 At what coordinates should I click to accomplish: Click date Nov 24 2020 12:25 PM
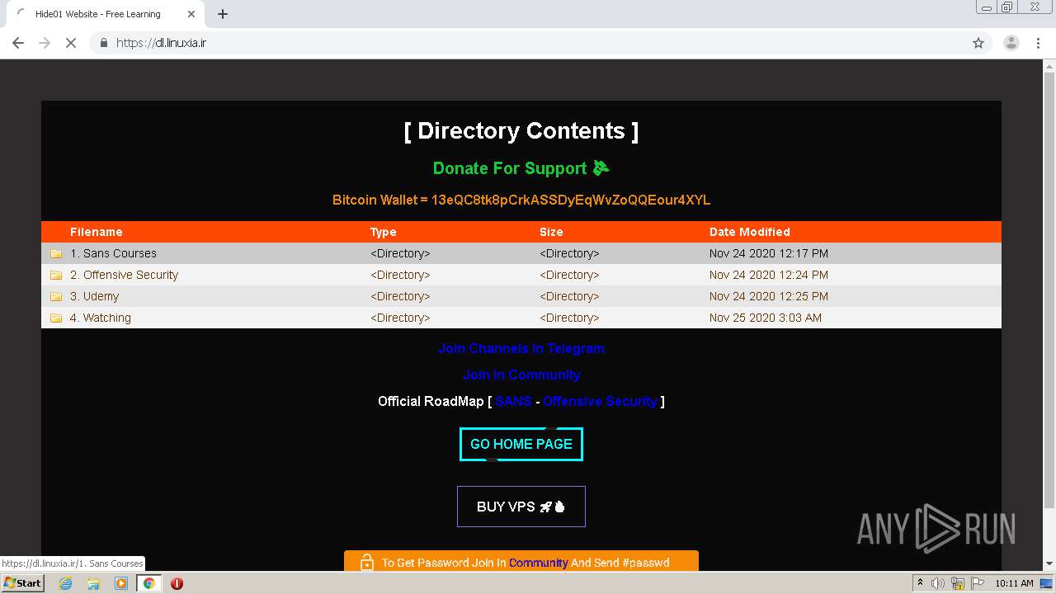[768, 296]
